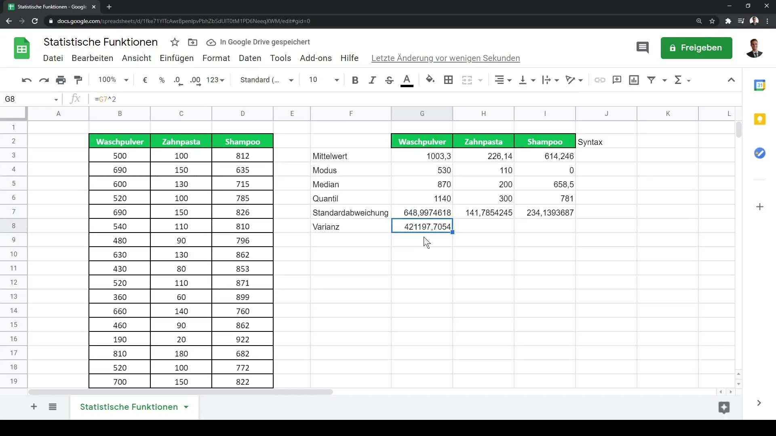Click the insert link icon

point(600,80)
